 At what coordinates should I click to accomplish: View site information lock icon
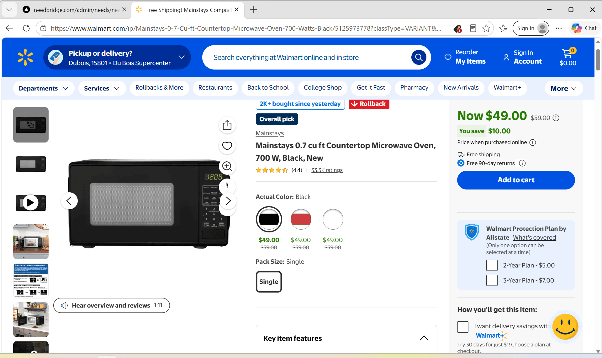43,28
